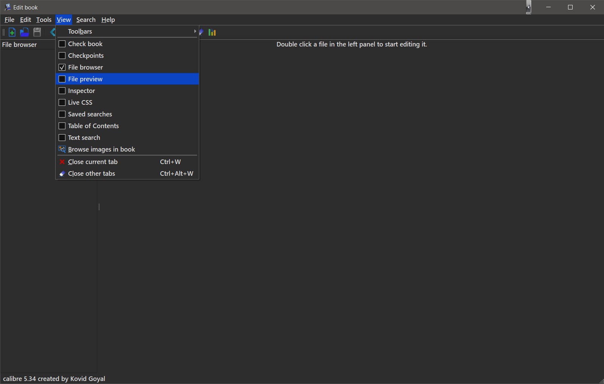Open the Tools menu
This screenshot has width=604, height=384.
tap(43, 20)
